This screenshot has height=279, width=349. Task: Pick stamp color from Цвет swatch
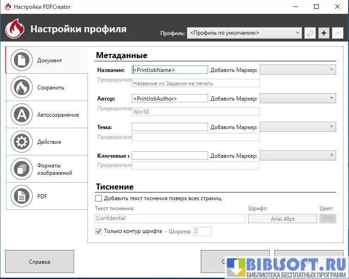(x=327, y=219)
